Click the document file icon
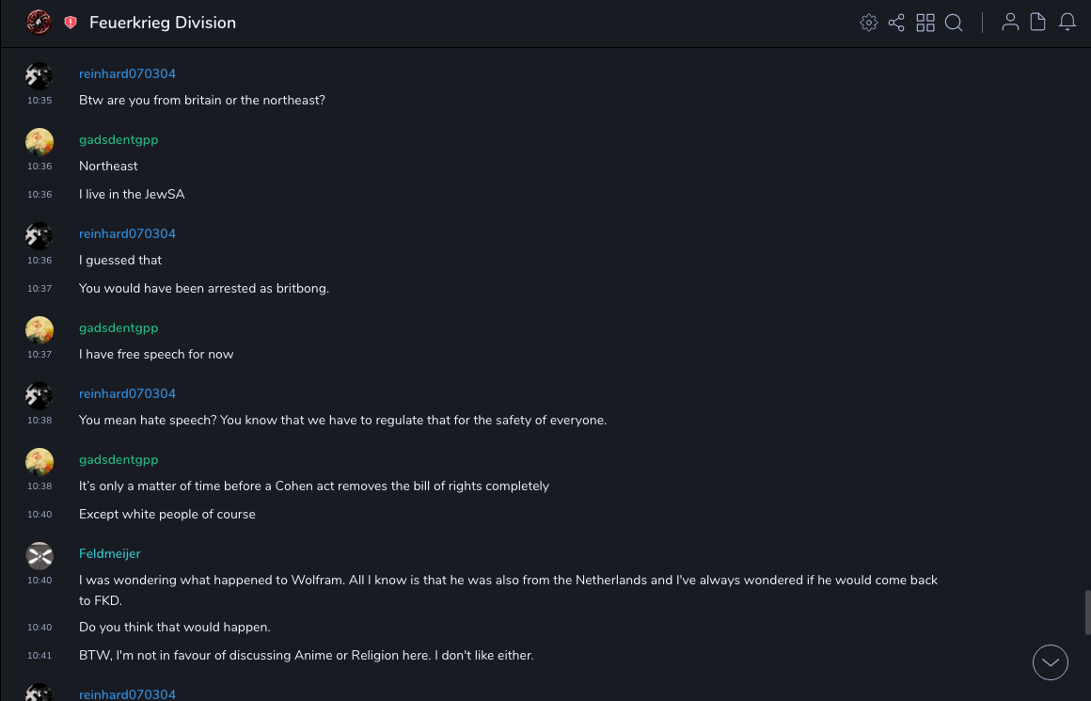Screen dimensions: 1091x701 point(1038,23)
